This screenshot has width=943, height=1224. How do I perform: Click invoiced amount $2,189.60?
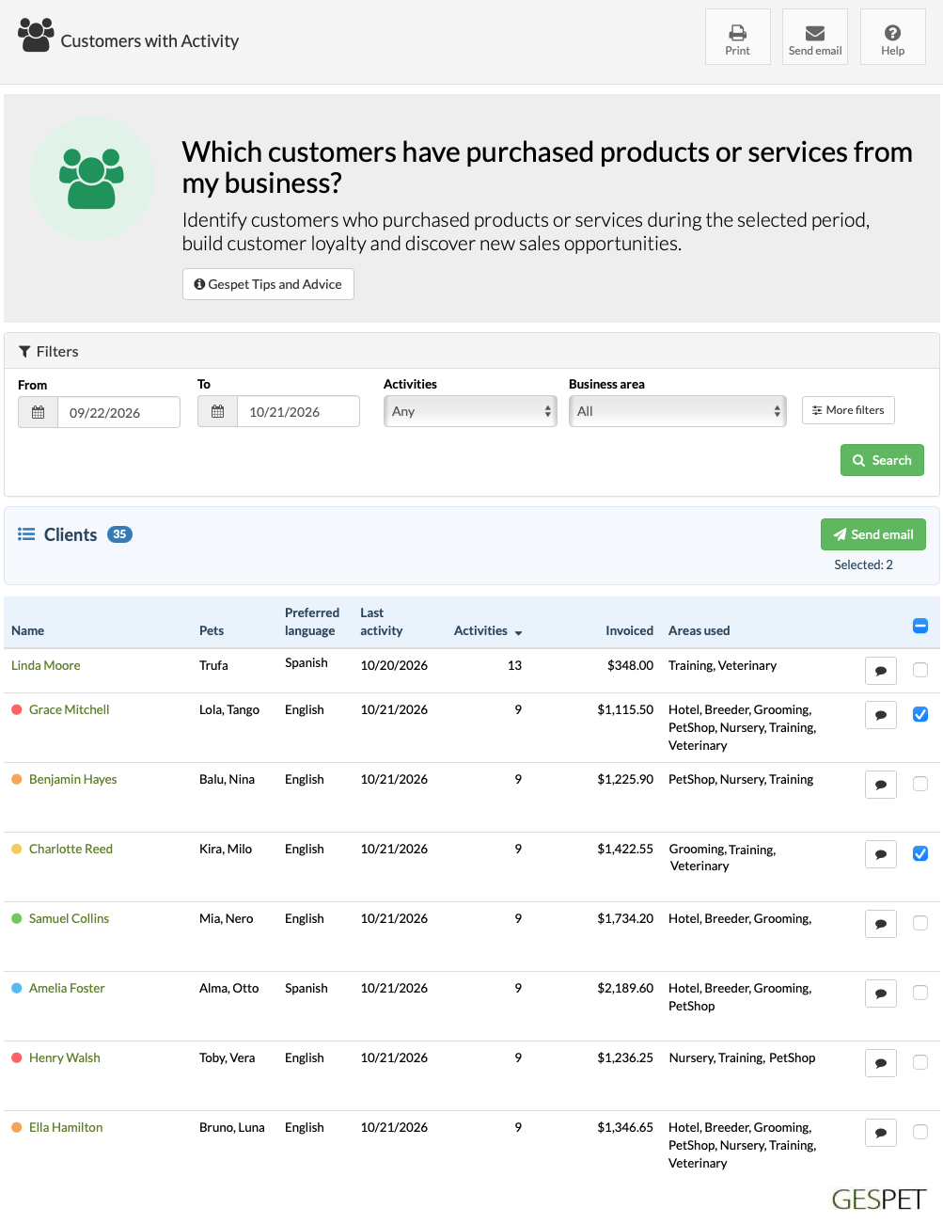(625, 988)
